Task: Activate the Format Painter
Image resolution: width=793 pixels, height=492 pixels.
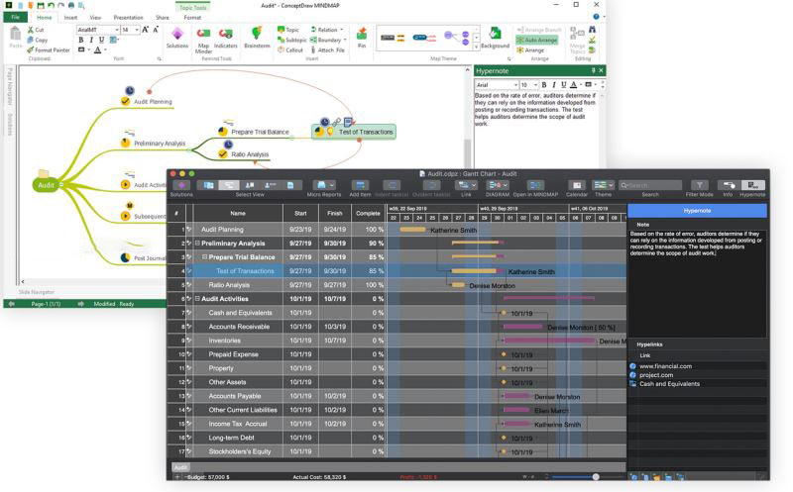Action: [x=49, y=50]
